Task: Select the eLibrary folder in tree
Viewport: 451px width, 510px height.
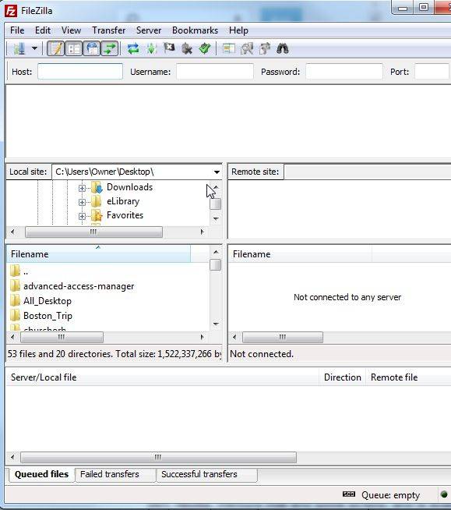Action: [x=122, y=201]
